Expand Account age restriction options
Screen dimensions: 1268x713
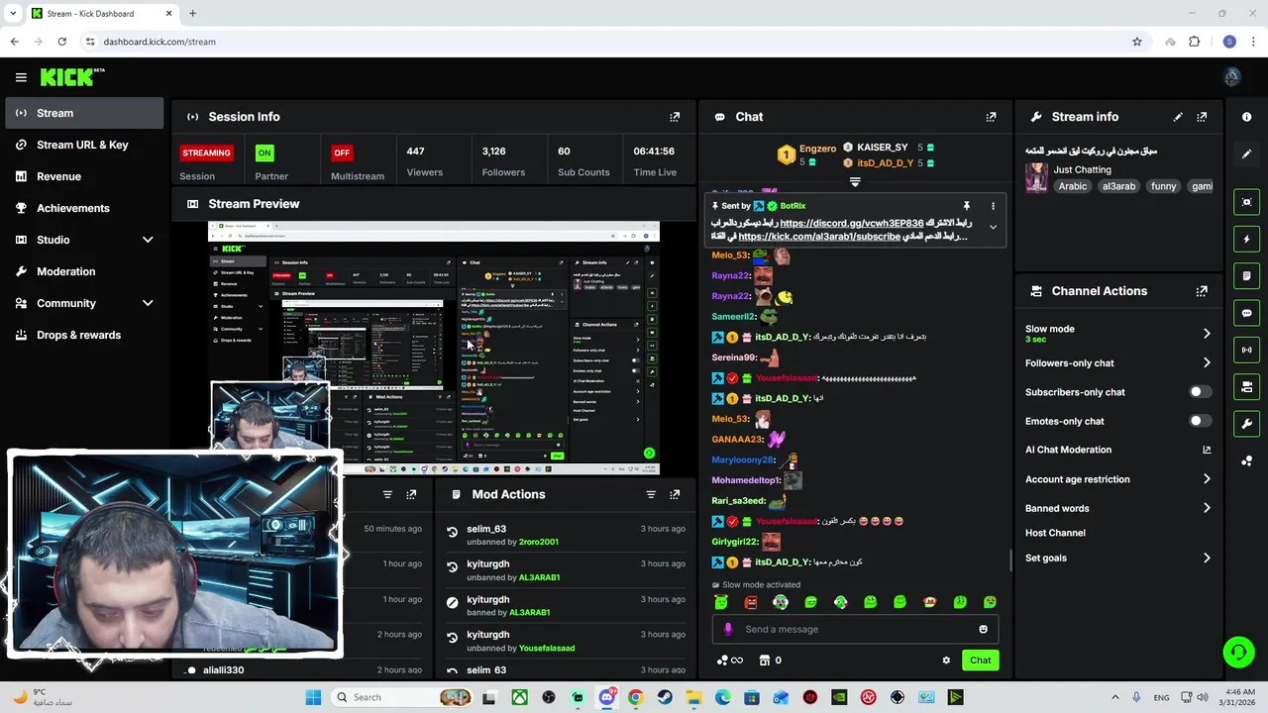coord(1207,479)
